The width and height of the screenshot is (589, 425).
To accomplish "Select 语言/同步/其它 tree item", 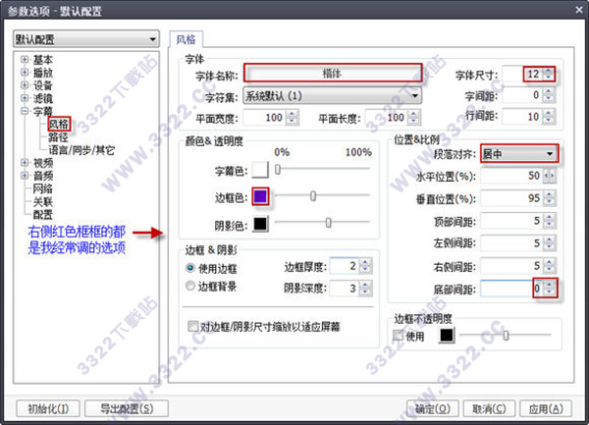I will (x=81, y=150).
